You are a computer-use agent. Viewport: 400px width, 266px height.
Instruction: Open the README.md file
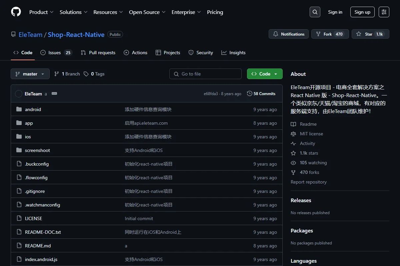click(38, 246)
